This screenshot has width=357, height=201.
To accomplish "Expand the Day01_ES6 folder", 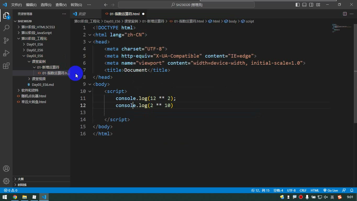I will (35, 44).
